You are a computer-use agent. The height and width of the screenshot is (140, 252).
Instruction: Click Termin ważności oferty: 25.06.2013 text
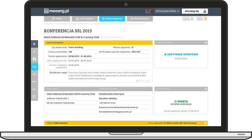coord(181,111)
